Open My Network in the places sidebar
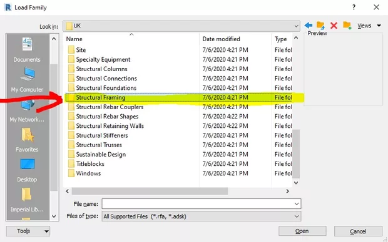The height and width of the screenshot is (242, 388). click(x=27, y=110)
